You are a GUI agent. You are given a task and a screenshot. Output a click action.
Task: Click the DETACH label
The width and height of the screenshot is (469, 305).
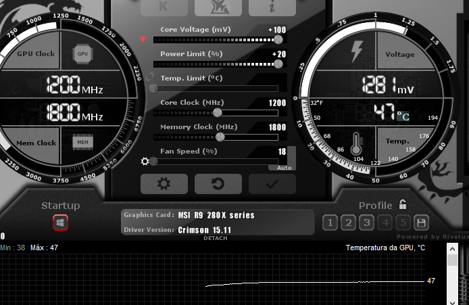(x=216, y=238)
